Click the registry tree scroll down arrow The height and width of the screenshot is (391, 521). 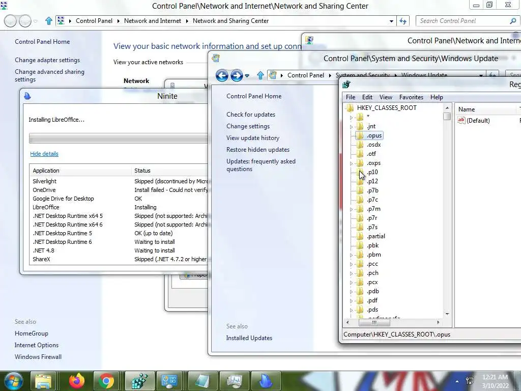(447, 314)
